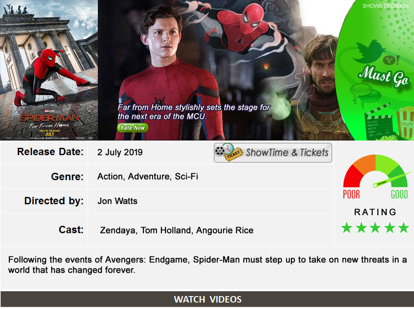Select the fifth green rating star
The width and height of the screenshot is (414, 309).
[x=404, y=228]
